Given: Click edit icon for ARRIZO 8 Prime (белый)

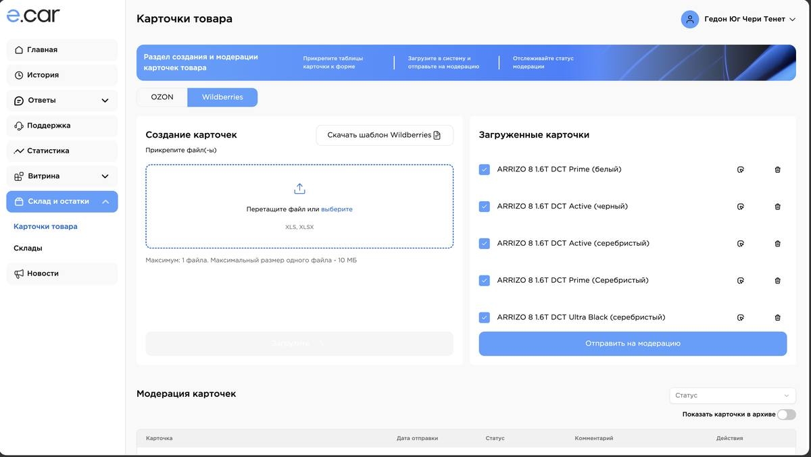Looking at the screenshot, I should click(740, 169).
